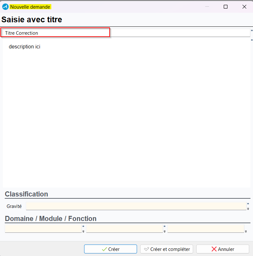Click the double-check icon on Créer et compléter

(x=147, y=249)
